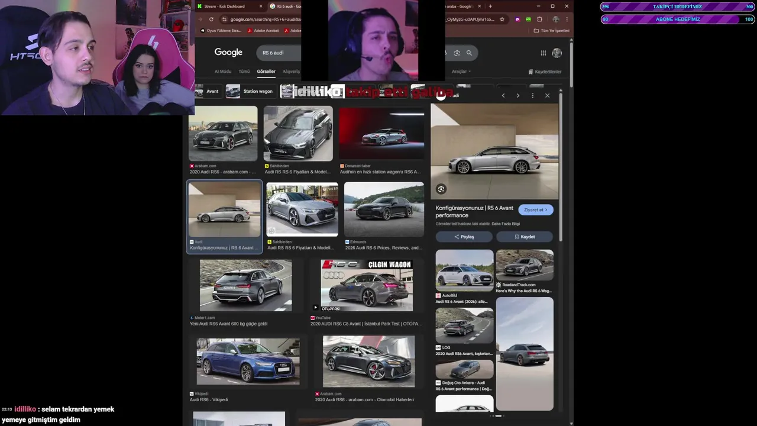The height and width of the screenshot is (426, 757).
Task: Open Kaydedilenler saved items
Action: click(x=545, y=72)
